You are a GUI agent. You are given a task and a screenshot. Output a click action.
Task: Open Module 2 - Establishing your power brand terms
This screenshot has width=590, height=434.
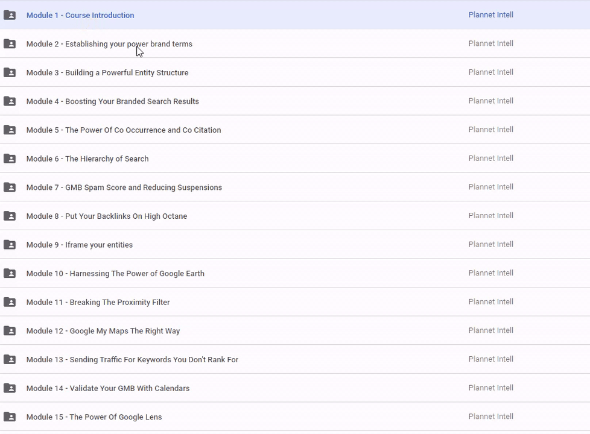pyautogui.click(x=109, y=44)
